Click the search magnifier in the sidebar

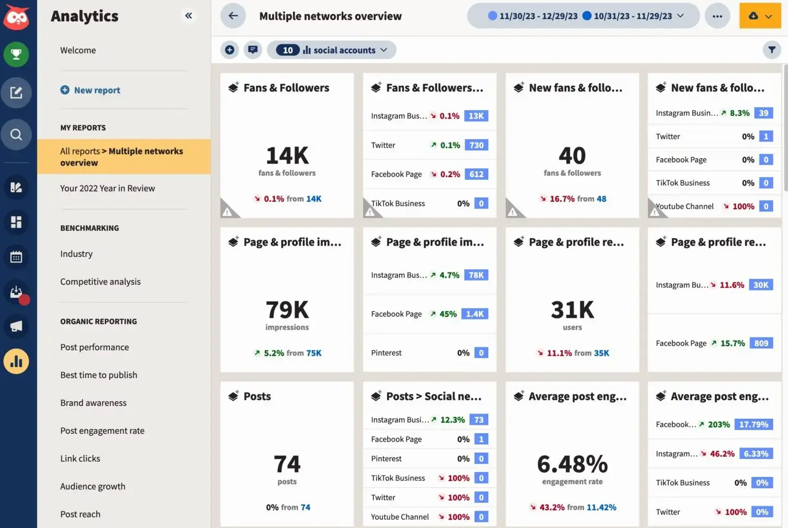pos(17,134)
